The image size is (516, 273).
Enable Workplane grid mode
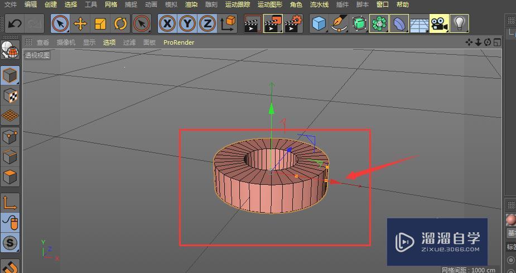[10, 116]
